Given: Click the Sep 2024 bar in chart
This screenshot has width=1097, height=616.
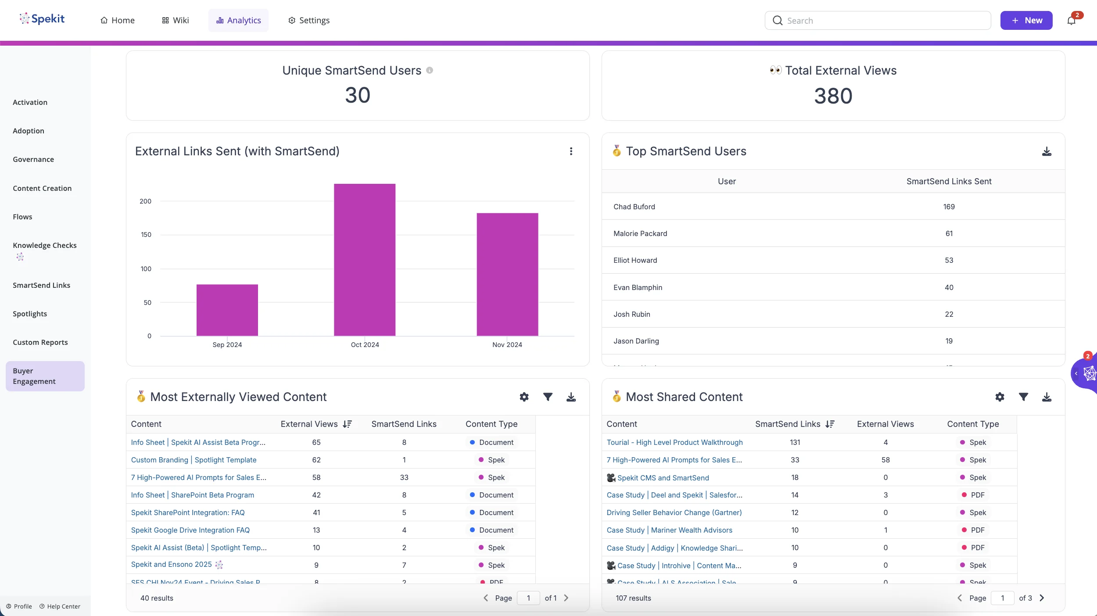Looking at the screenshot, I should click(227, 310).
